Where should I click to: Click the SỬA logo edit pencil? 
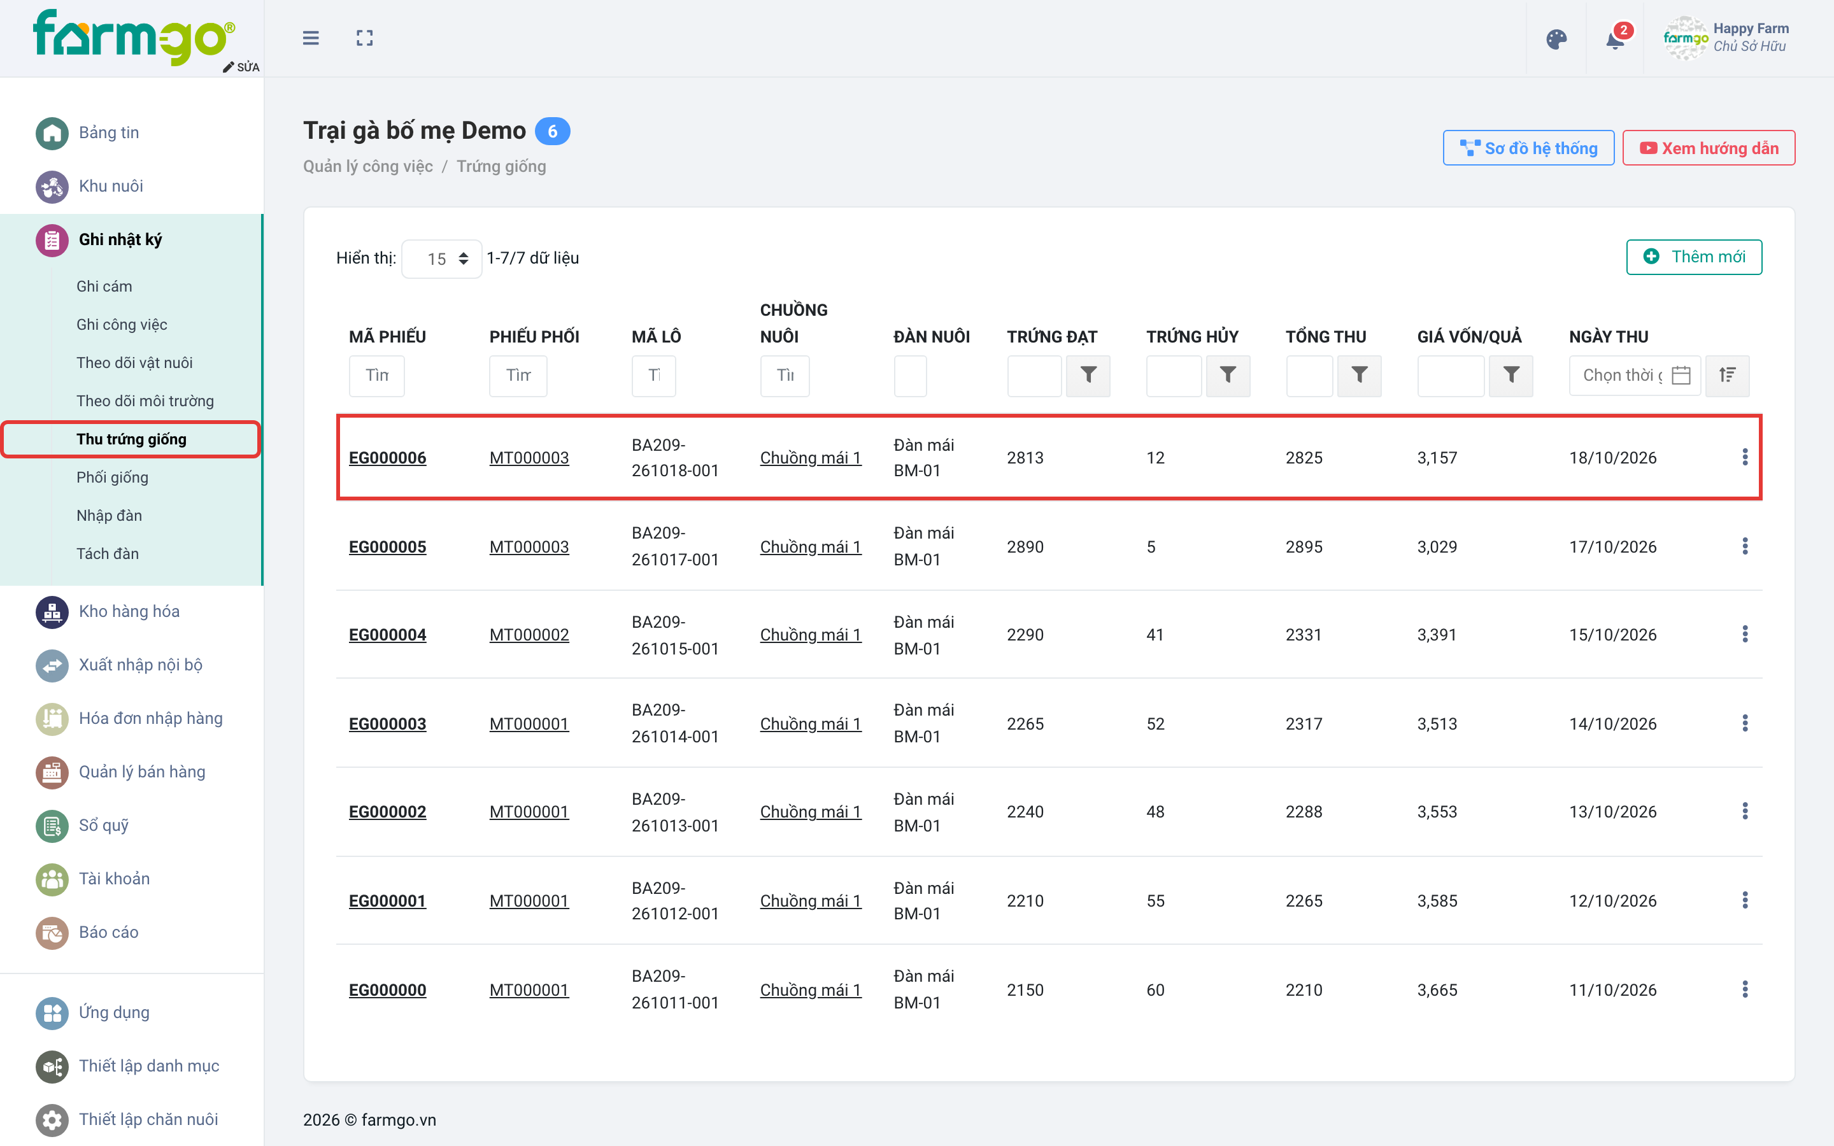[241, 67]
